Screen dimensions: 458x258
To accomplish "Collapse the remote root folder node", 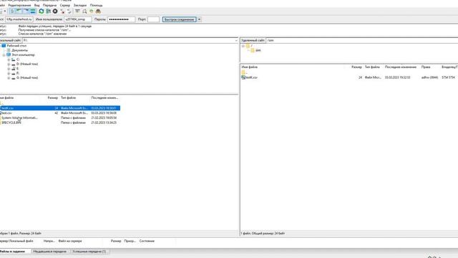I will pos(243,46).
